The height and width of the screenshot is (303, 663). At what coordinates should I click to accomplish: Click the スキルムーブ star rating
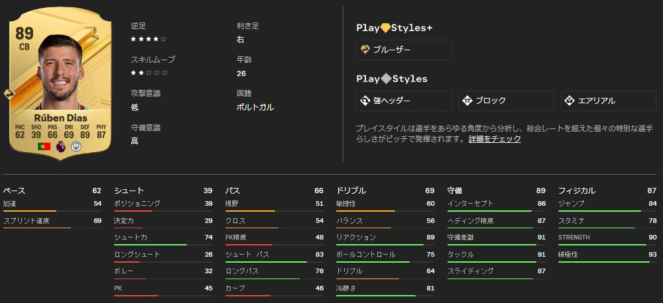[149, 73]
